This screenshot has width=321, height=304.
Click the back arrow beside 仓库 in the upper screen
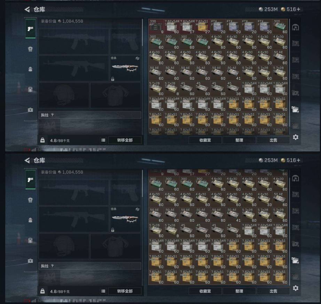coord(27,9)
